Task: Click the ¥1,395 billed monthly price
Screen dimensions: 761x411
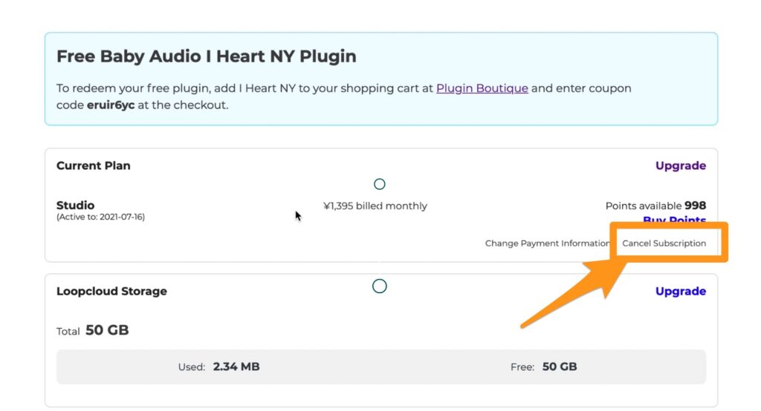Action: (x=375, y=206)
